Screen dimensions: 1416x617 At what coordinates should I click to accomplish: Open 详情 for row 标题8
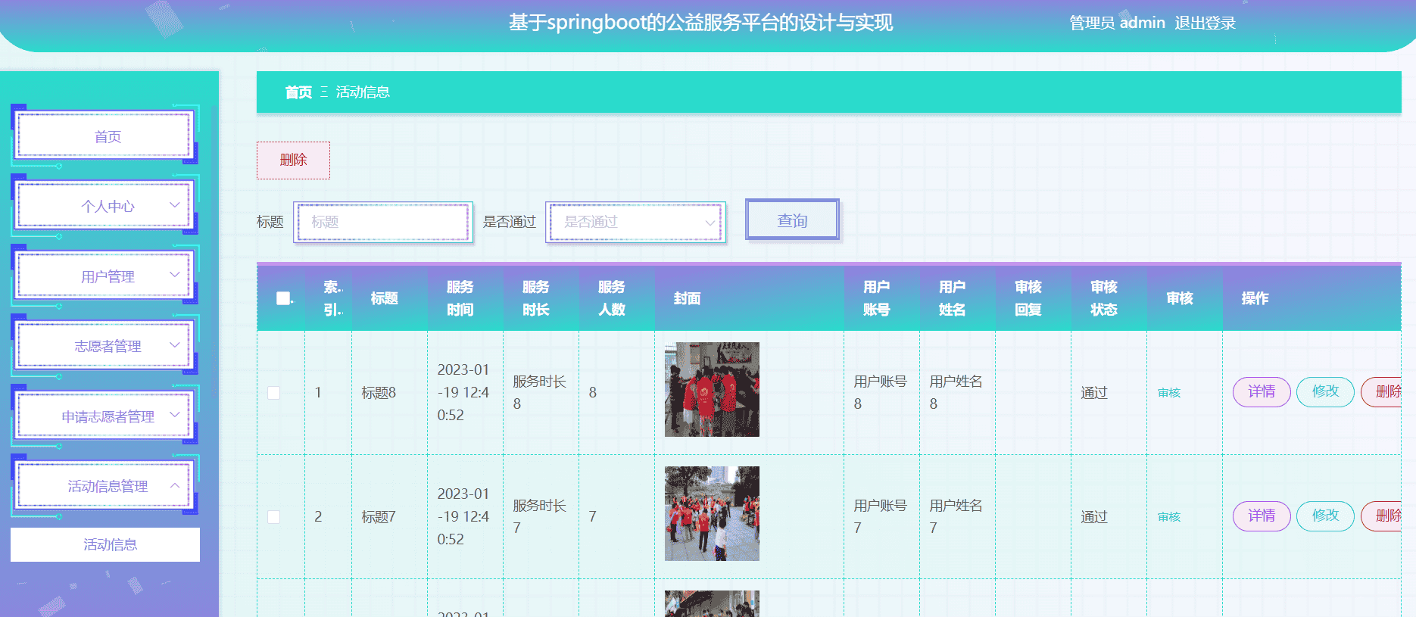pyautogui.click(x=1262, y=392)
